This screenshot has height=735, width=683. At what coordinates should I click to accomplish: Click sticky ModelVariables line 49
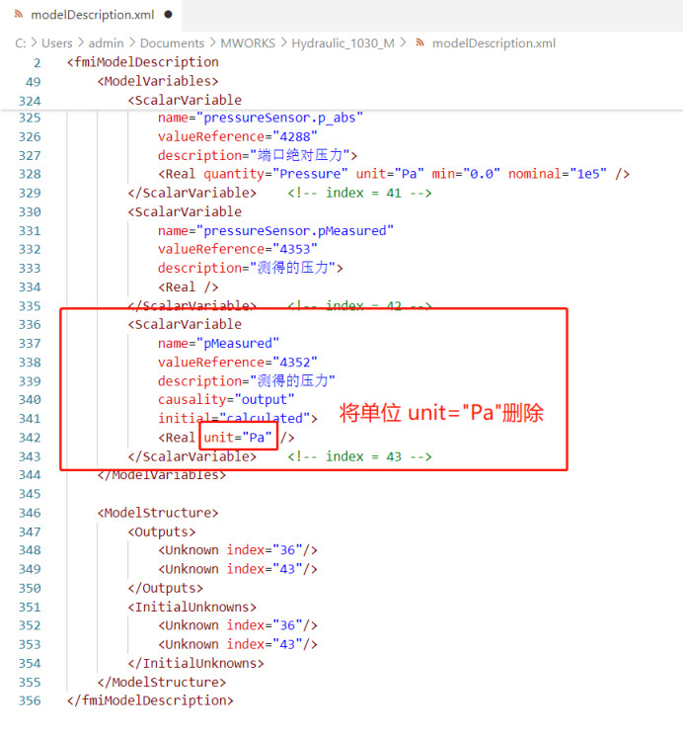[x=158, y=81]
